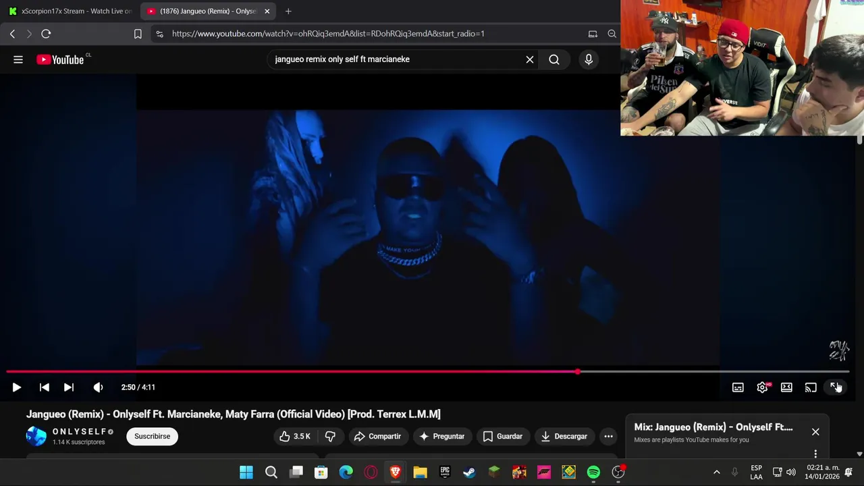The image size is (864, 486).
Task: Close the Jangueo YouTube tab
Action: [267, 11]
